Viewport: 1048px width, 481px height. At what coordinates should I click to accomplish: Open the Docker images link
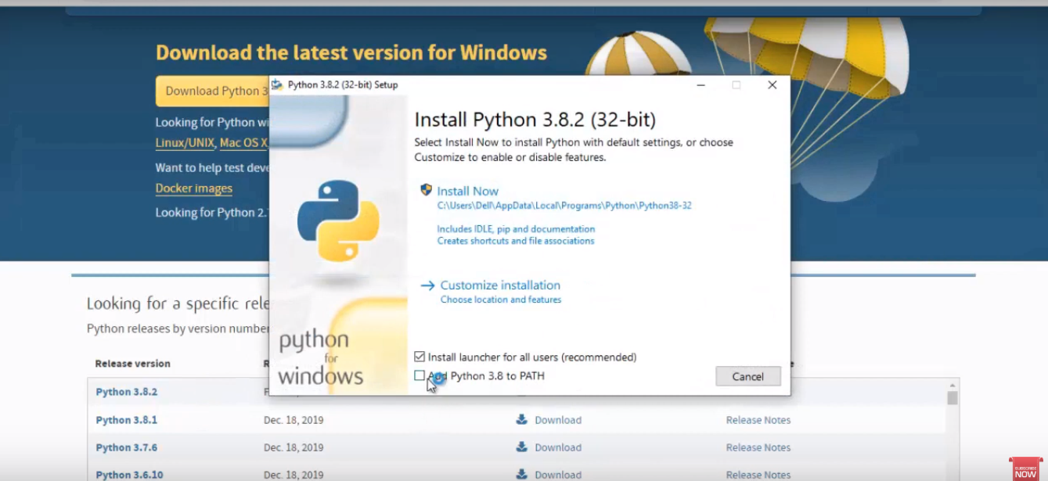[x=193, y=188]
